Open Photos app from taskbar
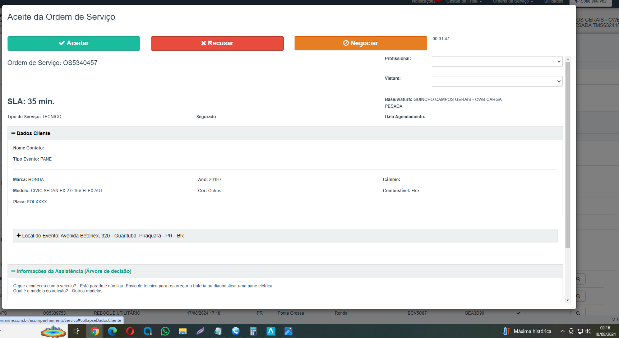619x338 pixels. [x=288, y=331]
